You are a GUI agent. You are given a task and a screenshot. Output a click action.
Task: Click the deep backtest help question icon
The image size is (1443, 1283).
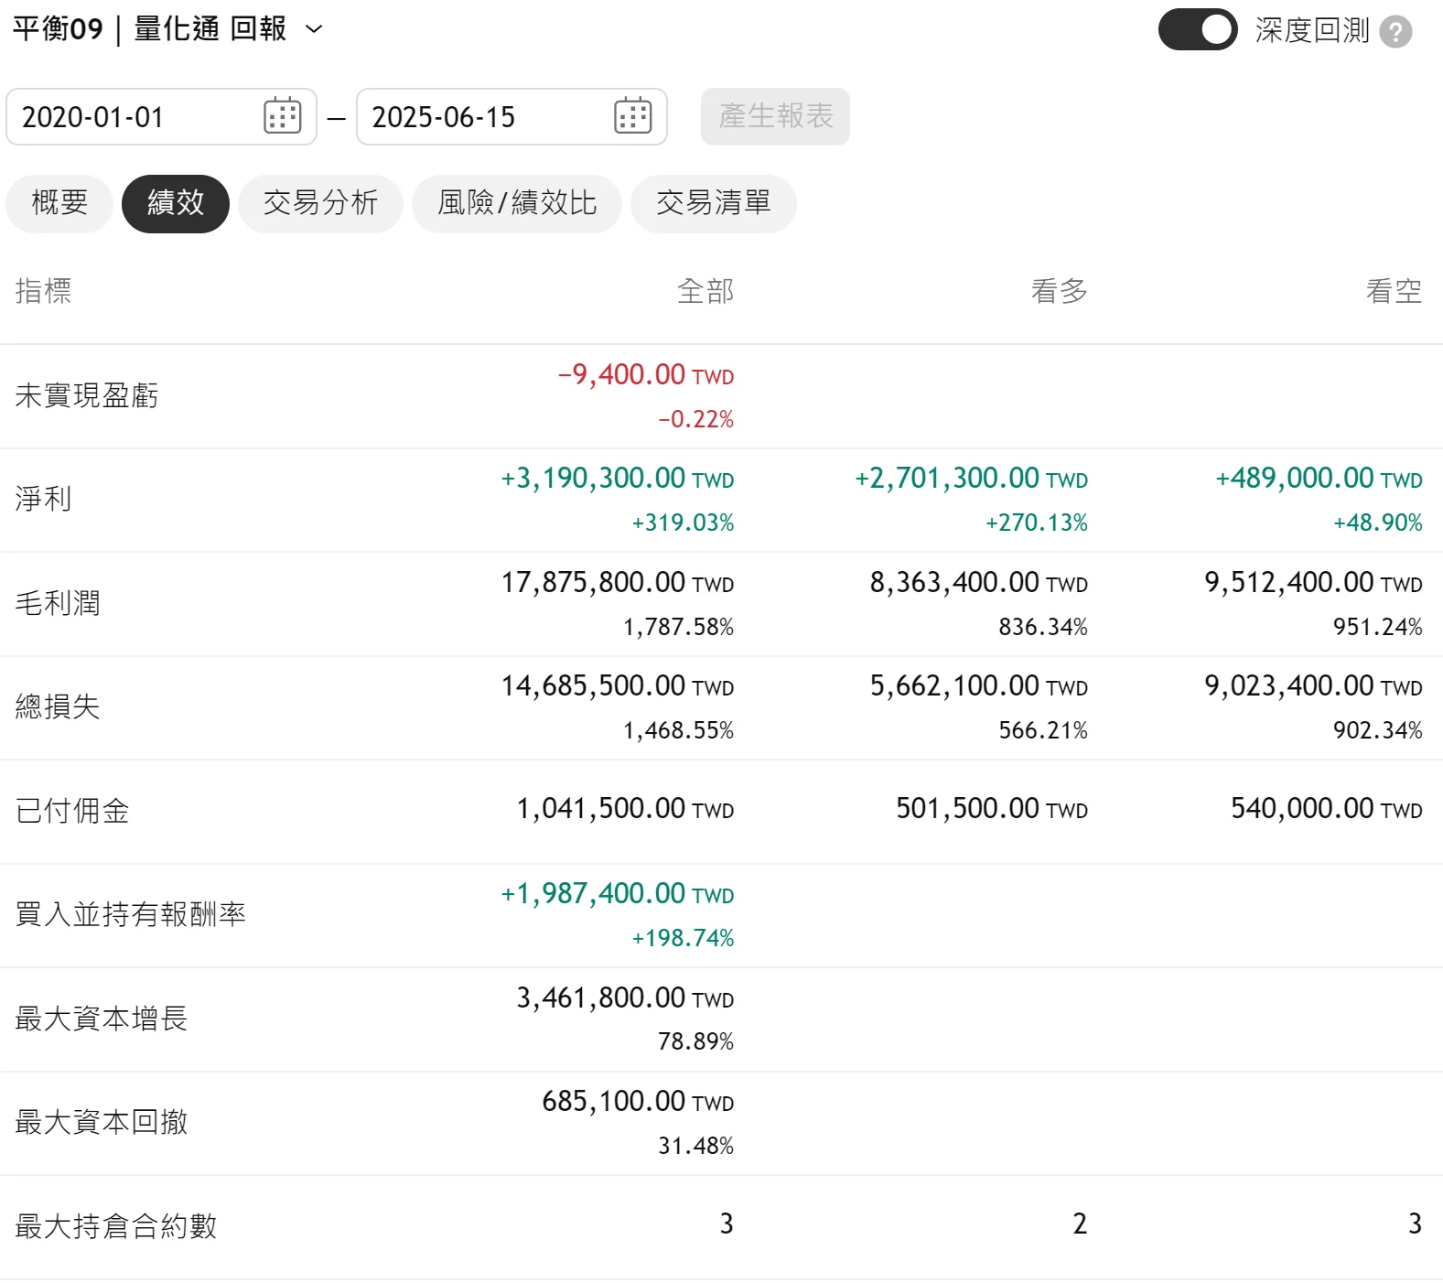click(1395, 32)
